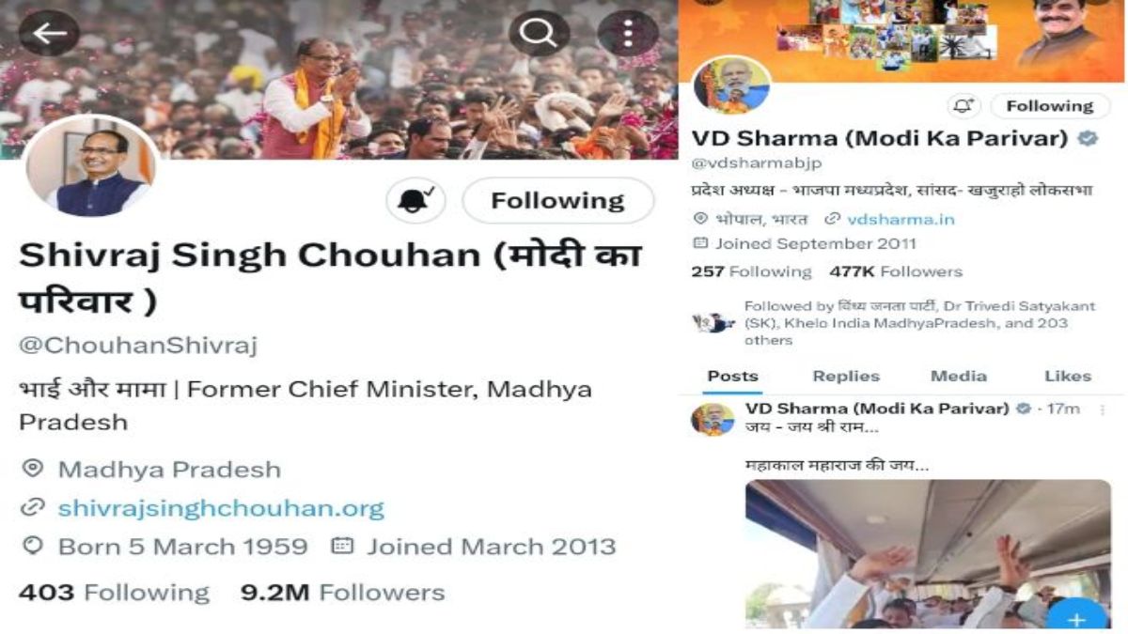Click Following button for Shivraj Singh Chouhan
This screenshot has height=634, width=1128.
click(558, 201)
